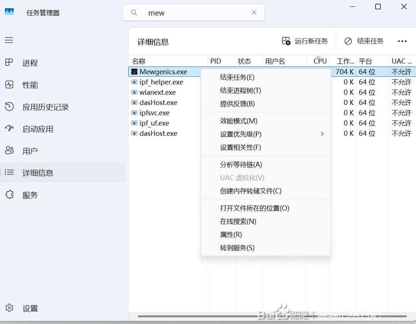Select 结束任务(E) in context menu
The width and height of the screenshot is (416, 324).
pos(237,77)
